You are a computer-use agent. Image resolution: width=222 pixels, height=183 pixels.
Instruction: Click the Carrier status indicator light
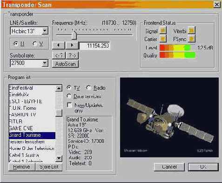pos(163,39)
